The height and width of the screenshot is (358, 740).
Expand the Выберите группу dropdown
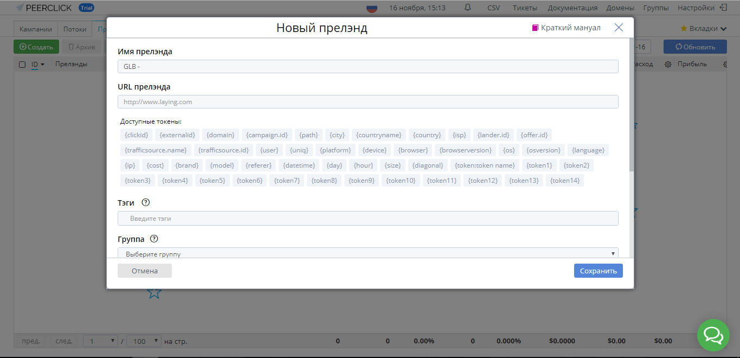tap(368, 253)
